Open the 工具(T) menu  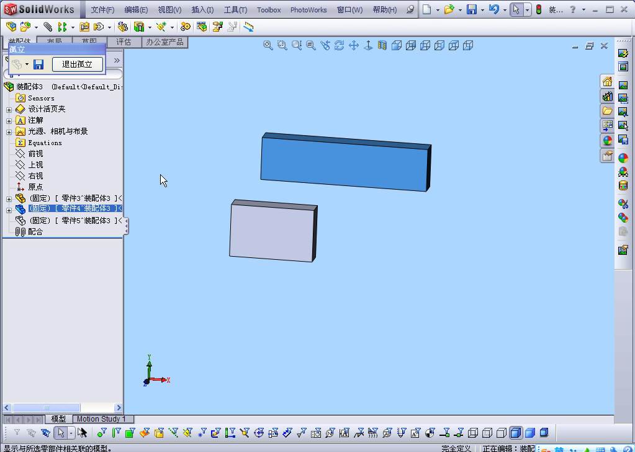click(x=235, y=10)
